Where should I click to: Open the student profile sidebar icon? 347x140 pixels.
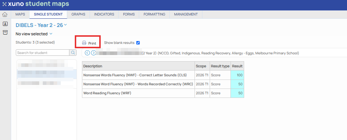pyautogui.click(x=5, y=24)
